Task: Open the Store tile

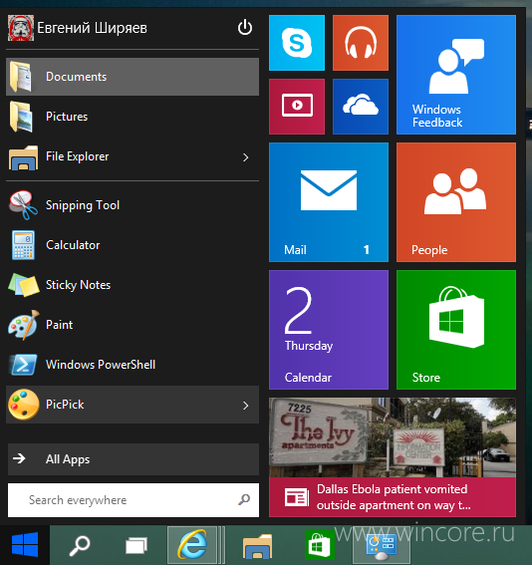Action: tap(456, 330)
